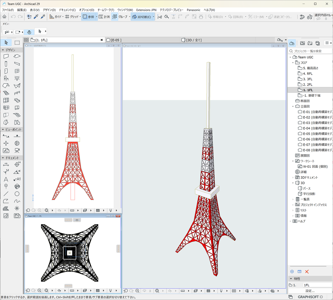The width and height of the screenshot is (333, 300).
Task: Select the Stair tool
Action: tap(6, 93)
